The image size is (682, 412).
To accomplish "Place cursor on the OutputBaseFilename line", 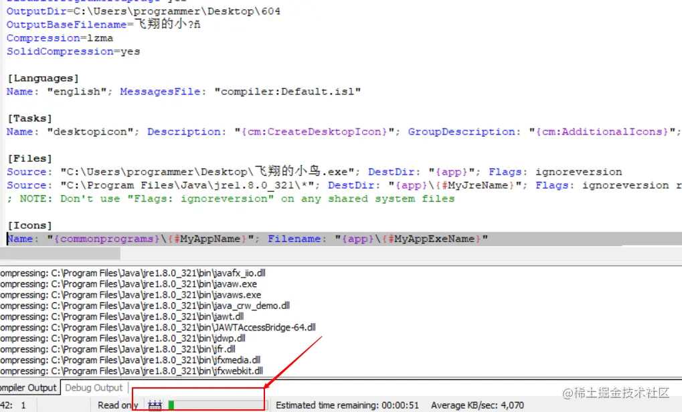I will click(x=104, y=24).
